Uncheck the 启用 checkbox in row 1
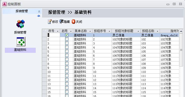The width and height of the screenshot is (185, 97). [67, 35]
